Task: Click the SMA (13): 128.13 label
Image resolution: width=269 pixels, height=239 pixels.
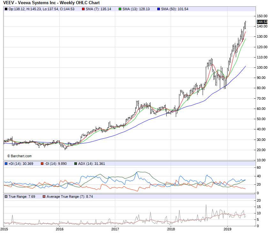Action: pyautogui.click(x=136, y=9)
